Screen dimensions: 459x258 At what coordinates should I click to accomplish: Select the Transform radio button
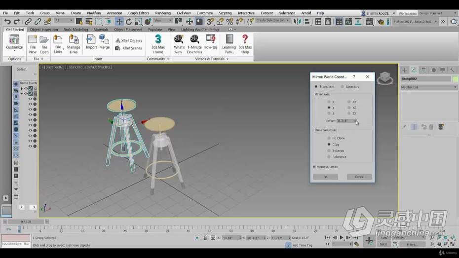tap(316, 87)
